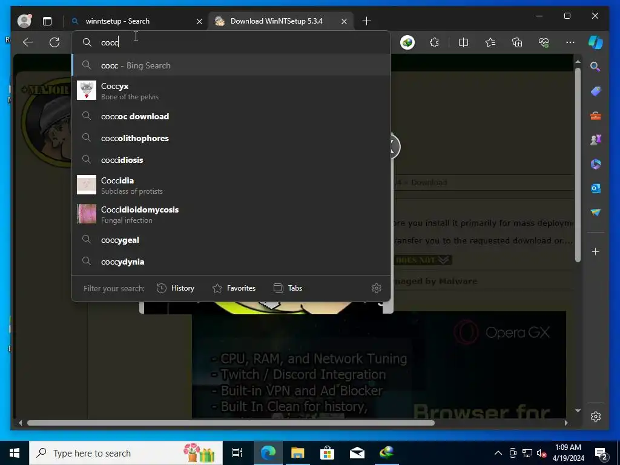Select the Coccidioidomycosis suggestion

tap(231, 214)
